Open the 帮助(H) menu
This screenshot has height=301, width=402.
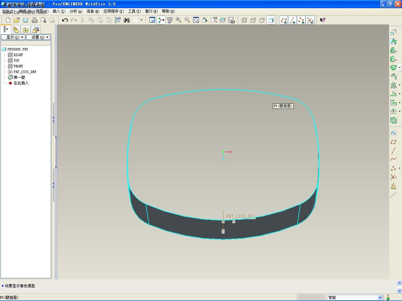(x=168, y=11)
